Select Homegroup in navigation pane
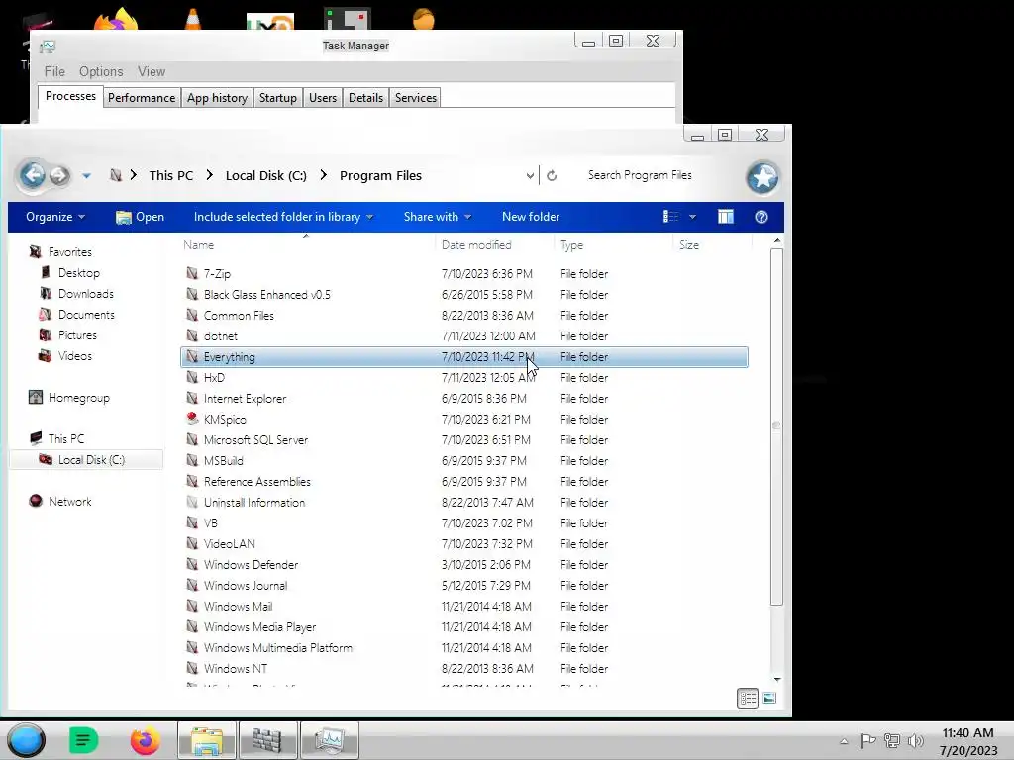1014x760 pixels. [x=79, y=398]
